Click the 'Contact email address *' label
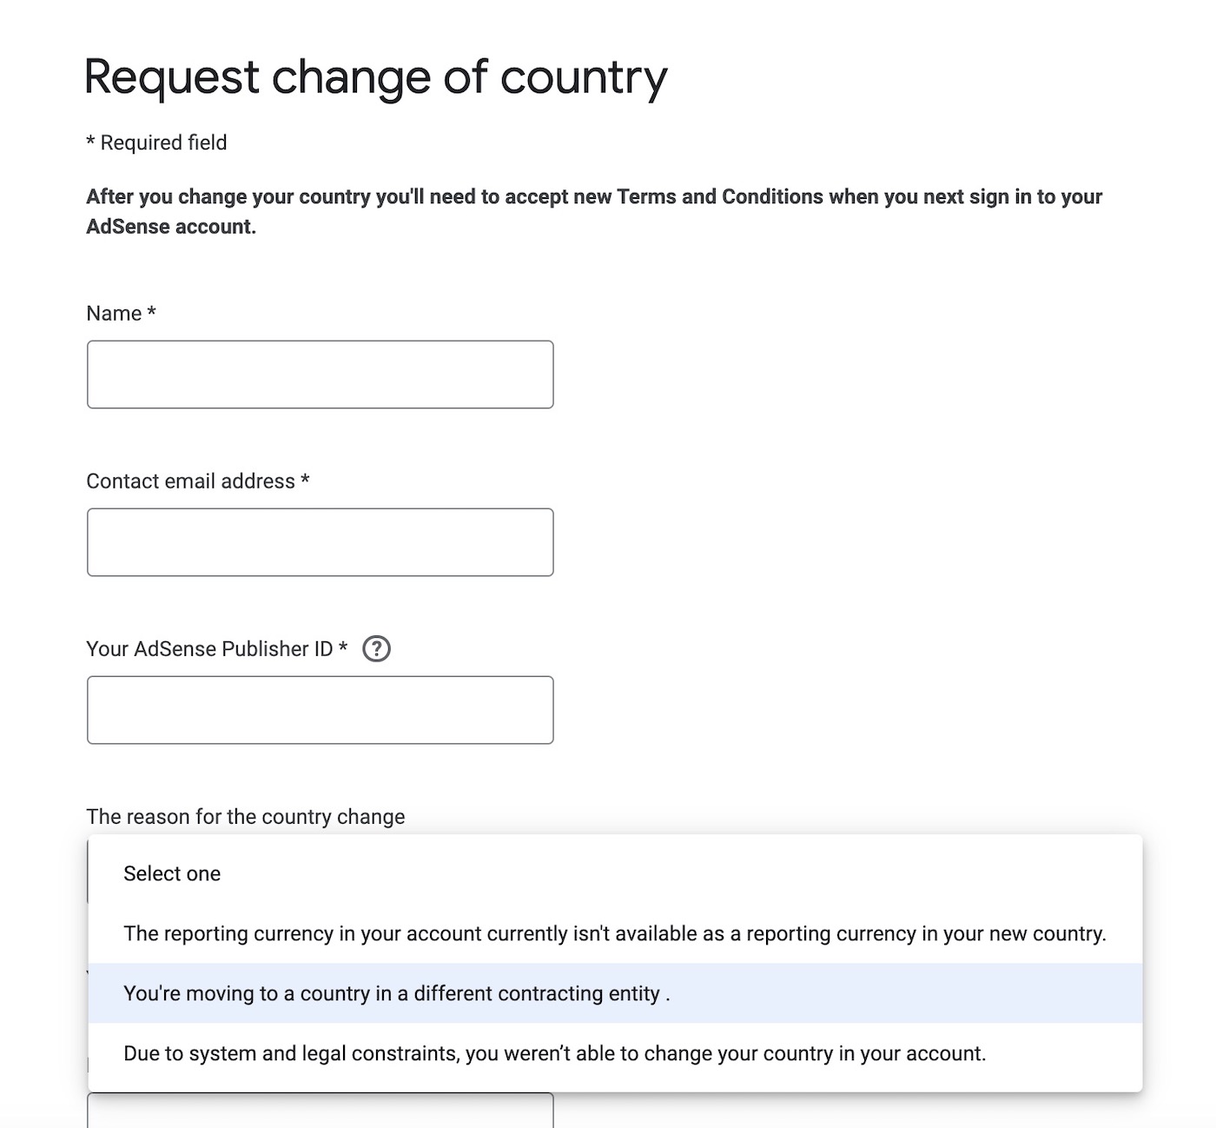The image size is (1216, 1128). pos(197,481)
